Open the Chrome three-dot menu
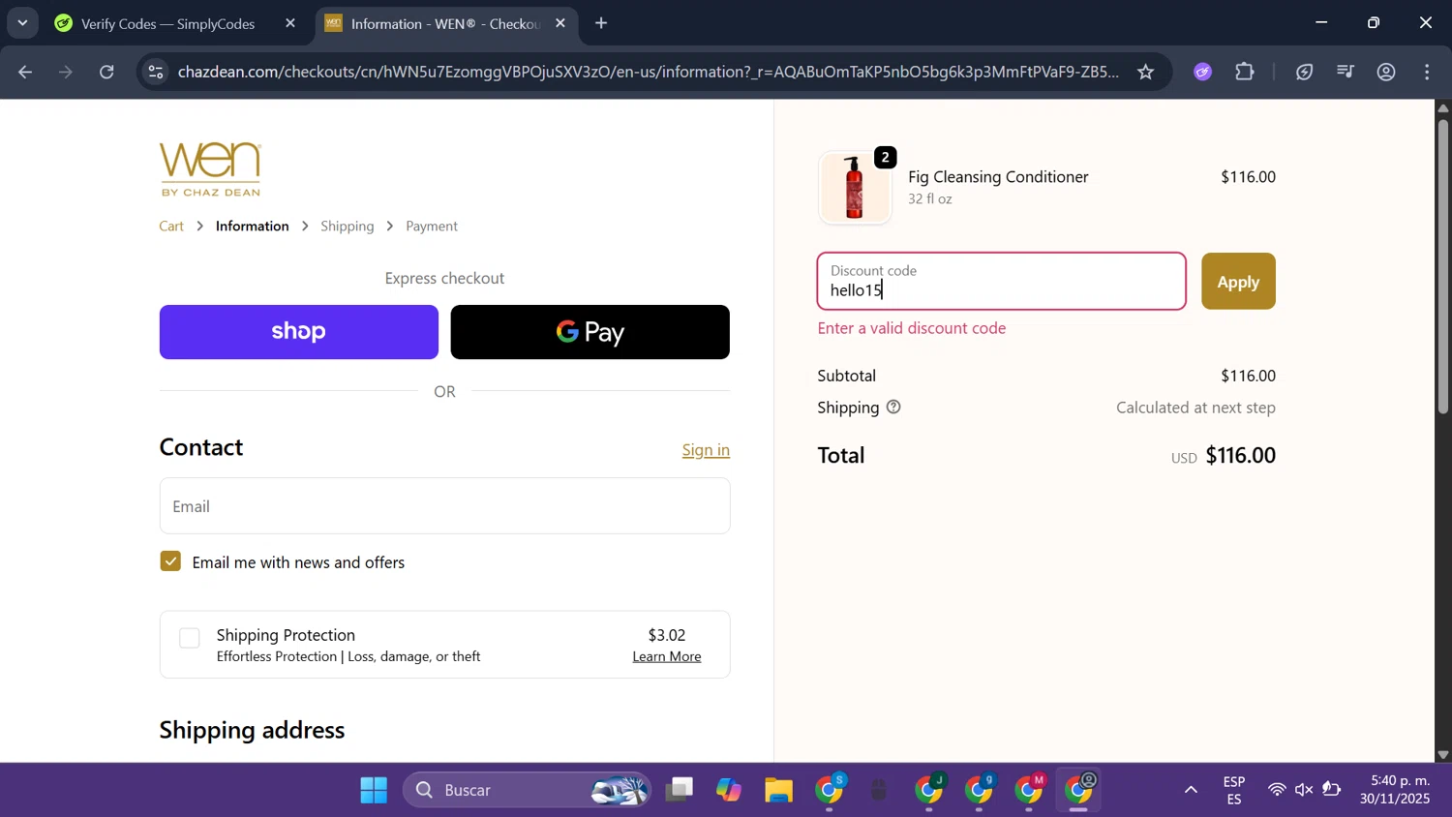Viewport: 1452px width, 817px height. pos(1429,72)
